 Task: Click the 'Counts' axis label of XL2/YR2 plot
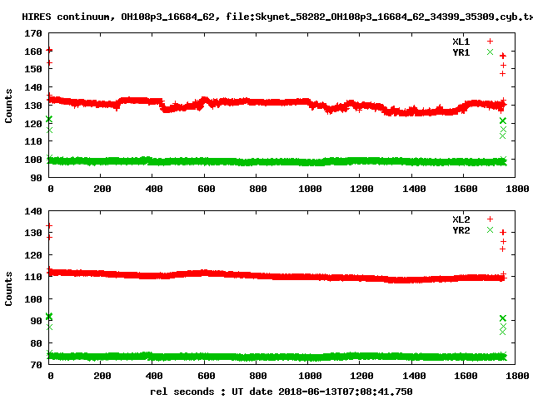pyautogui.click(x=8, y=288)
